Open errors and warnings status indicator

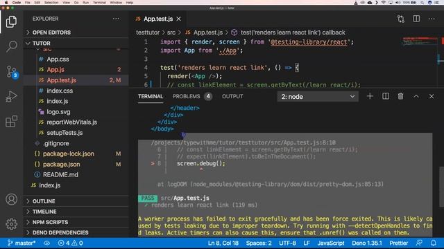coord(70,243)
